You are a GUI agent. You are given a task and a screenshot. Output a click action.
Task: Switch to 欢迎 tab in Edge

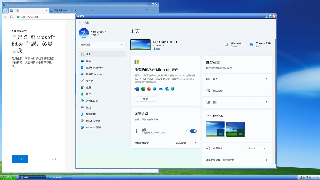point(28,10)
